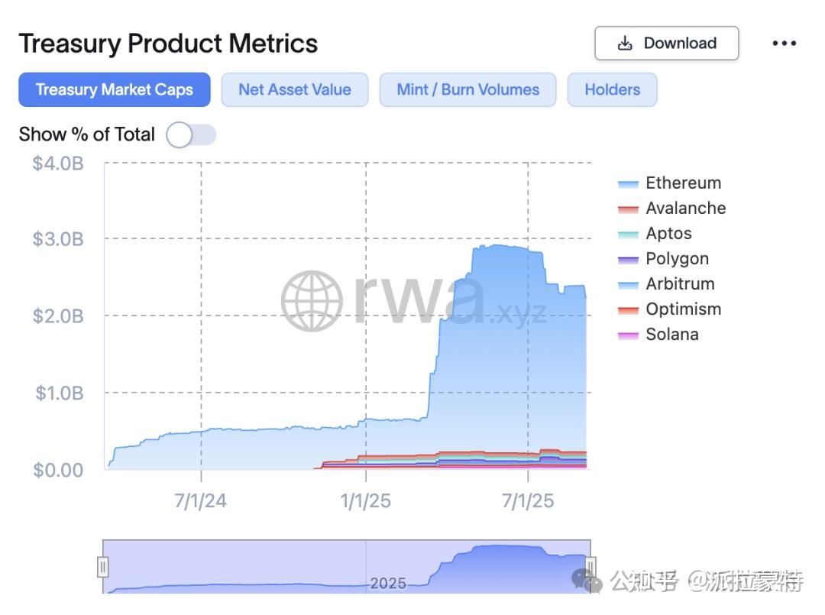
Task: Toggle the Avalanche series in the legend
Action: pyautogui.click(x=685, y=208)
